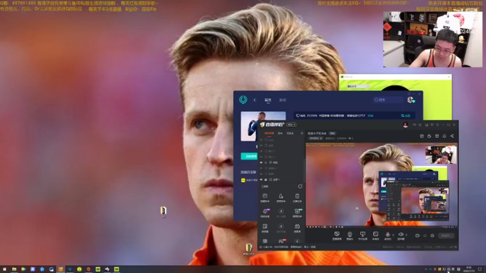Switch to the 首页 tab in blue window
Screen dimensions: 486x273
tap(268, 100)
